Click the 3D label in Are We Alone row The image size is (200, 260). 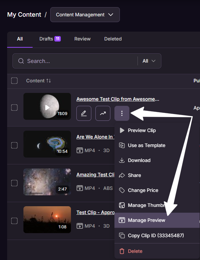(x=106, y=150)
